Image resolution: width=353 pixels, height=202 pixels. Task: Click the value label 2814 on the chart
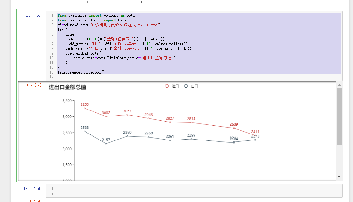coord(191,119)
